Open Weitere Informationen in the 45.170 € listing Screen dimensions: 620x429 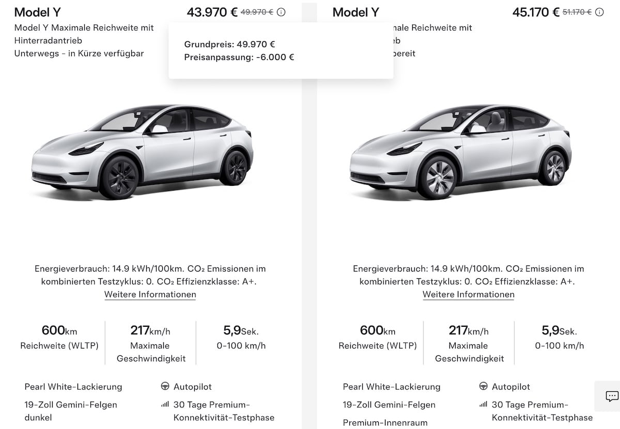(x=469, y=295)
